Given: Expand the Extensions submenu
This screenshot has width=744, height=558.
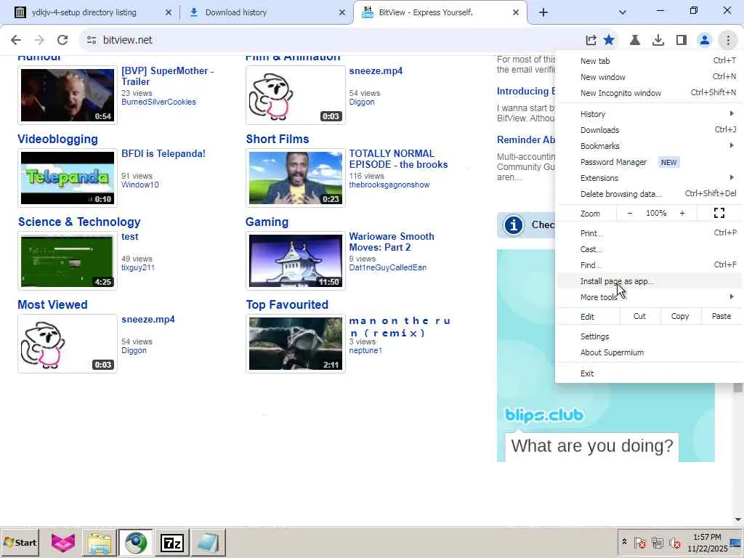Looking at the screenshot, I should 649,178.
